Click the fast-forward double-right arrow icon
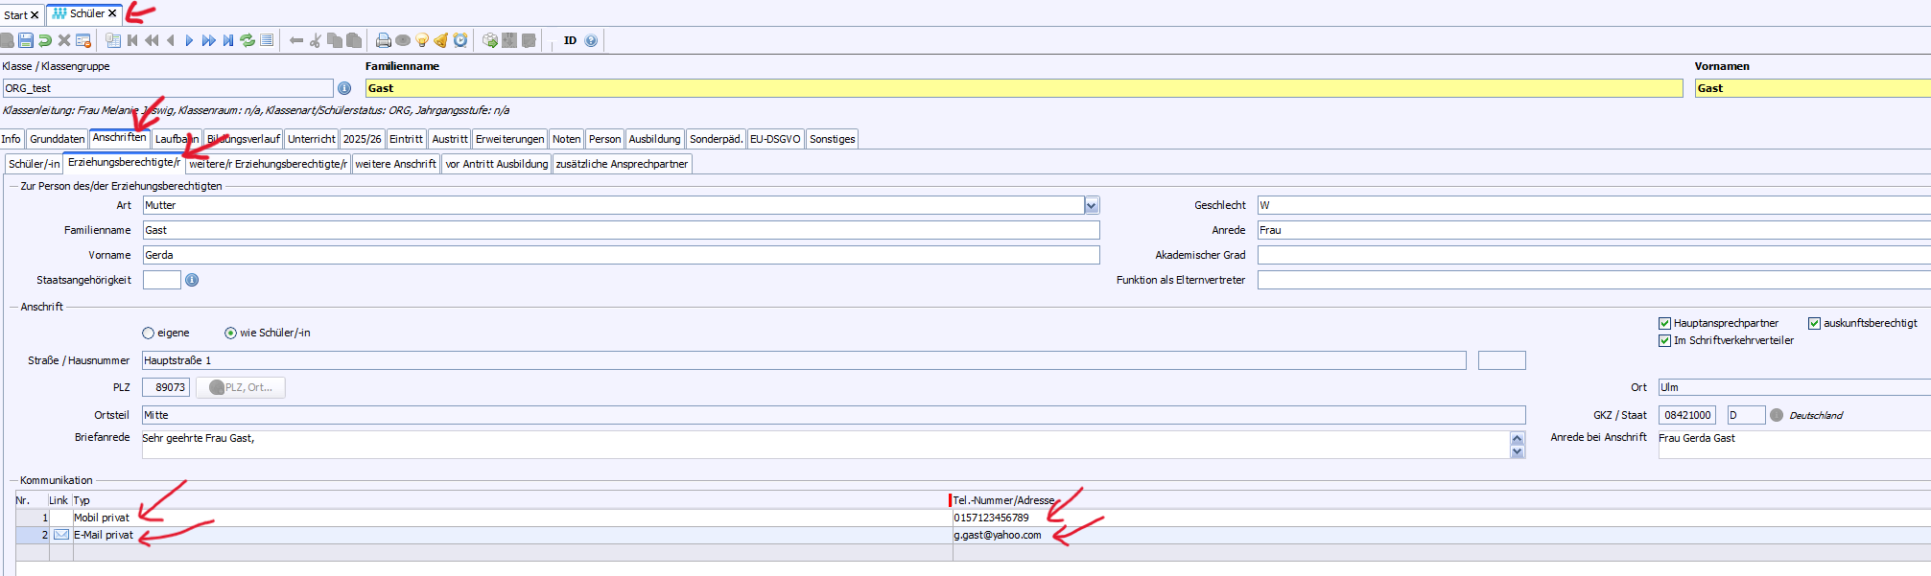This screenshot has height=576, width=1931. (209, 40)
